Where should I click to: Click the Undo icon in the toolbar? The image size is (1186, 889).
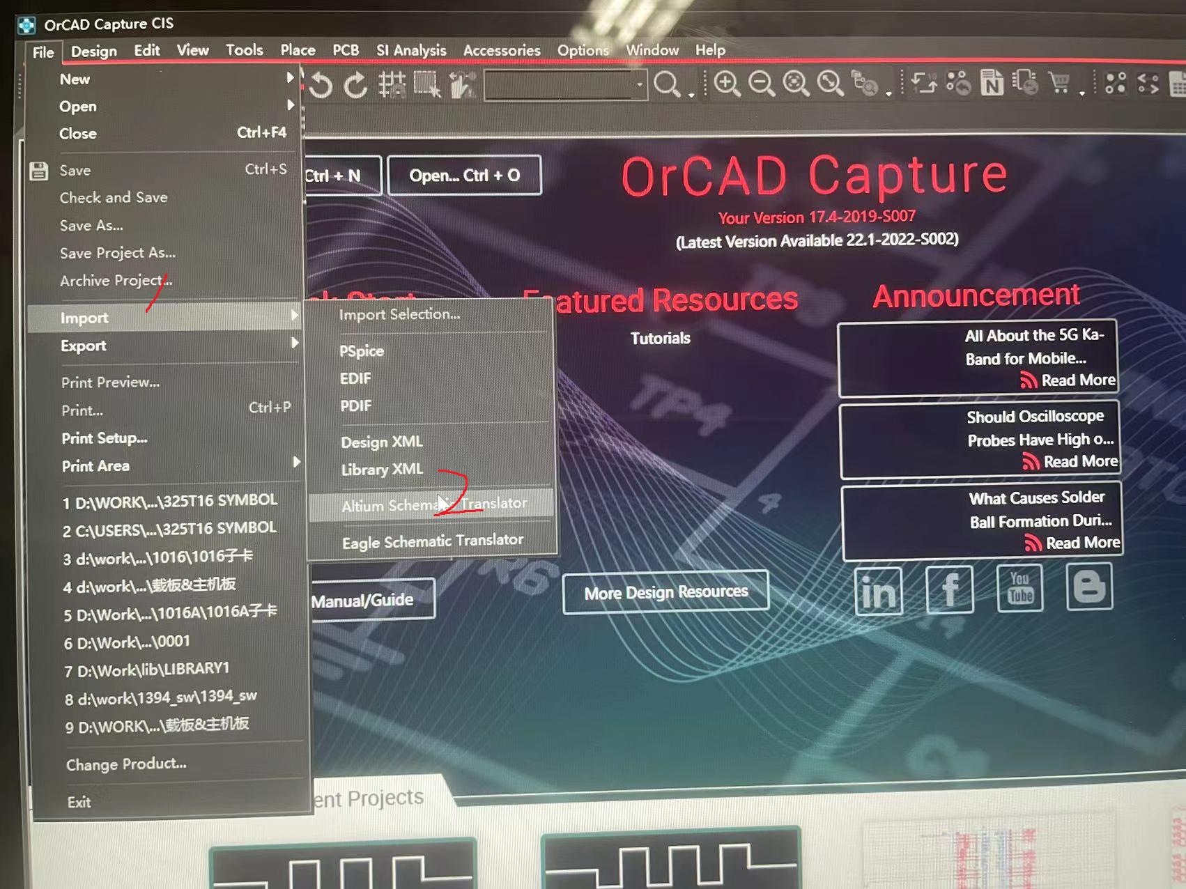[321, 85]
